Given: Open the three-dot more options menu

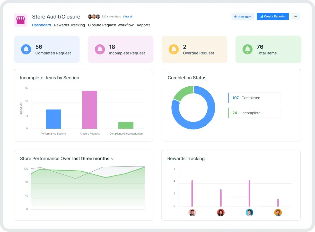Looking at the screenshot, I should 295,16.
